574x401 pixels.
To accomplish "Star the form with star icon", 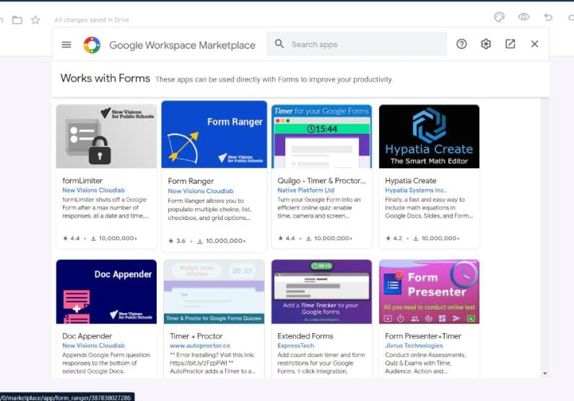I will [35, 19].
